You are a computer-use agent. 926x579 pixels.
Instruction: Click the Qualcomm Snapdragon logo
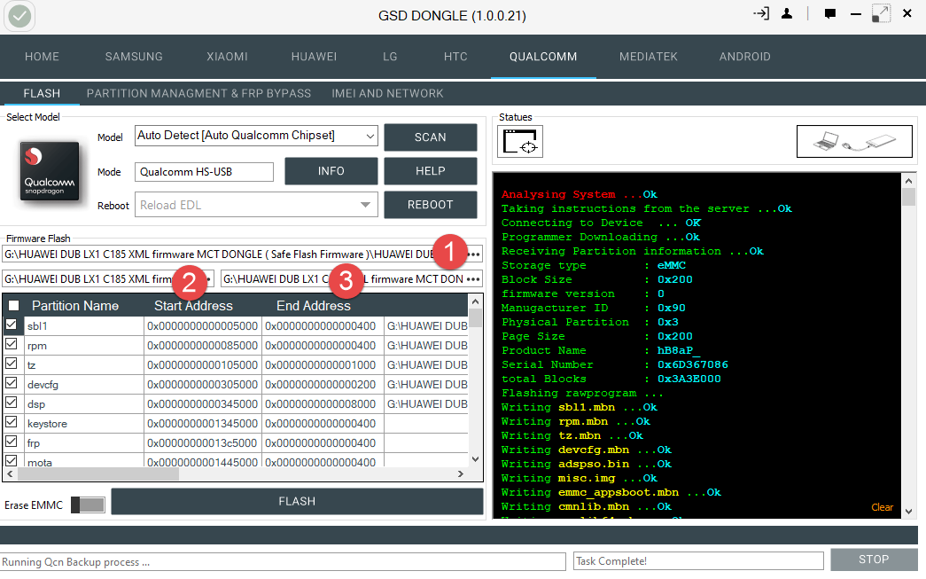[49, 171]
